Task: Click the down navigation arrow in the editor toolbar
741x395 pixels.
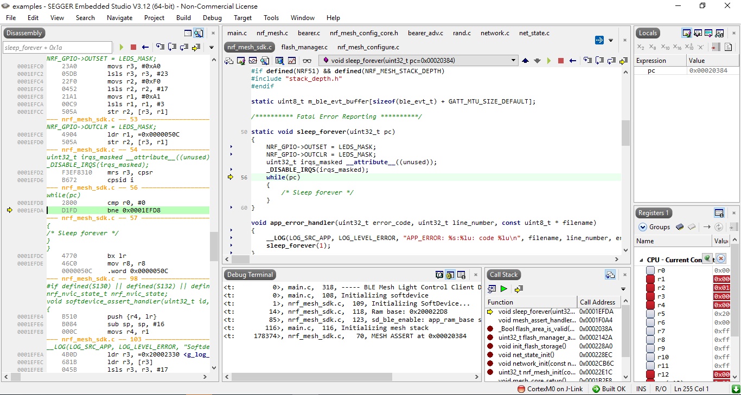Action: (537, 61)
